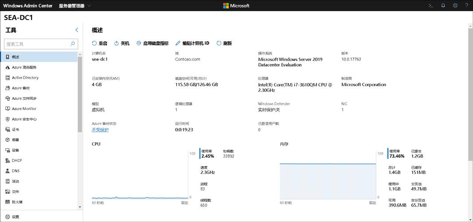The image size is (473, 222).
Task: Open the PowerShell console icon
Action: [x=431, y=5]
